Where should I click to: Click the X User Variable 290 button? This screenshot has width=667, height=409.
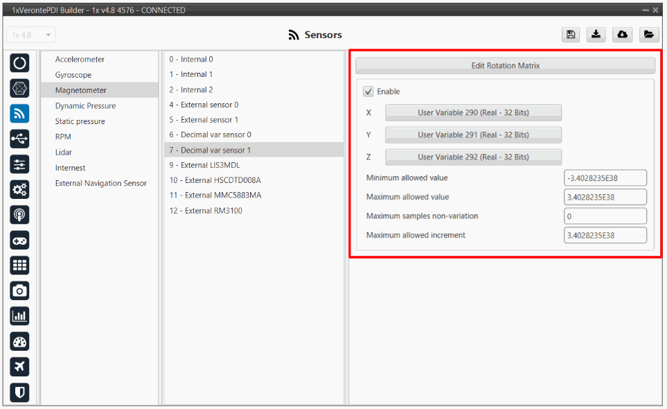coord(473,112)
